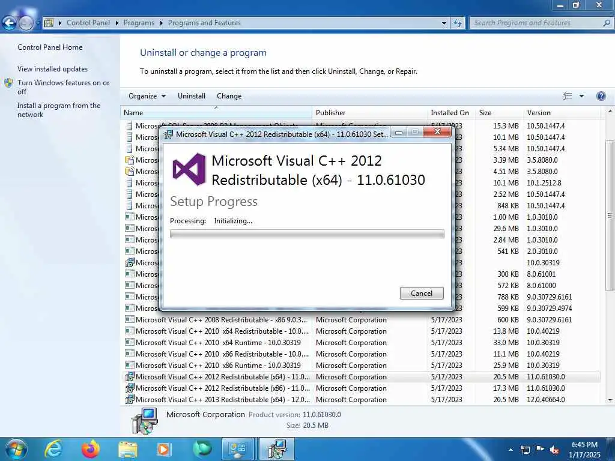
Task: Click Change in the toolbar
Action: click(229, 96)
